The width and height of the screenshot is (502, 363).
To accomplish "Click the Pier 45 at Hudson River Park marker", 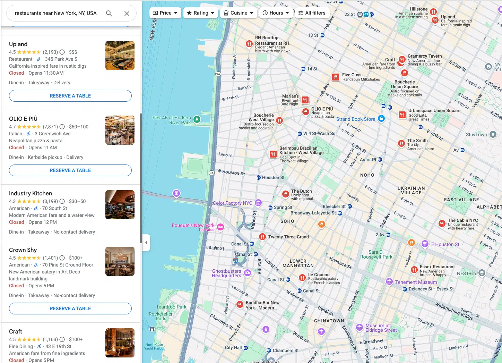I will tap(197, 119).
